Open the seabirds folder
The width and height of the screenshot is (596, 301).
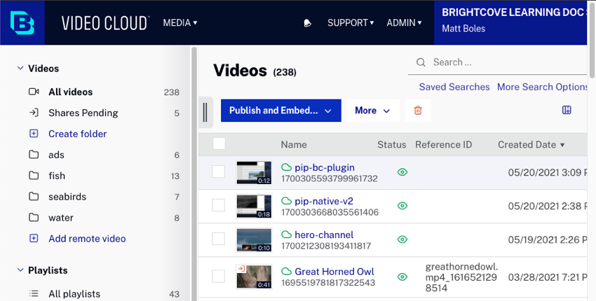(67, 197)
